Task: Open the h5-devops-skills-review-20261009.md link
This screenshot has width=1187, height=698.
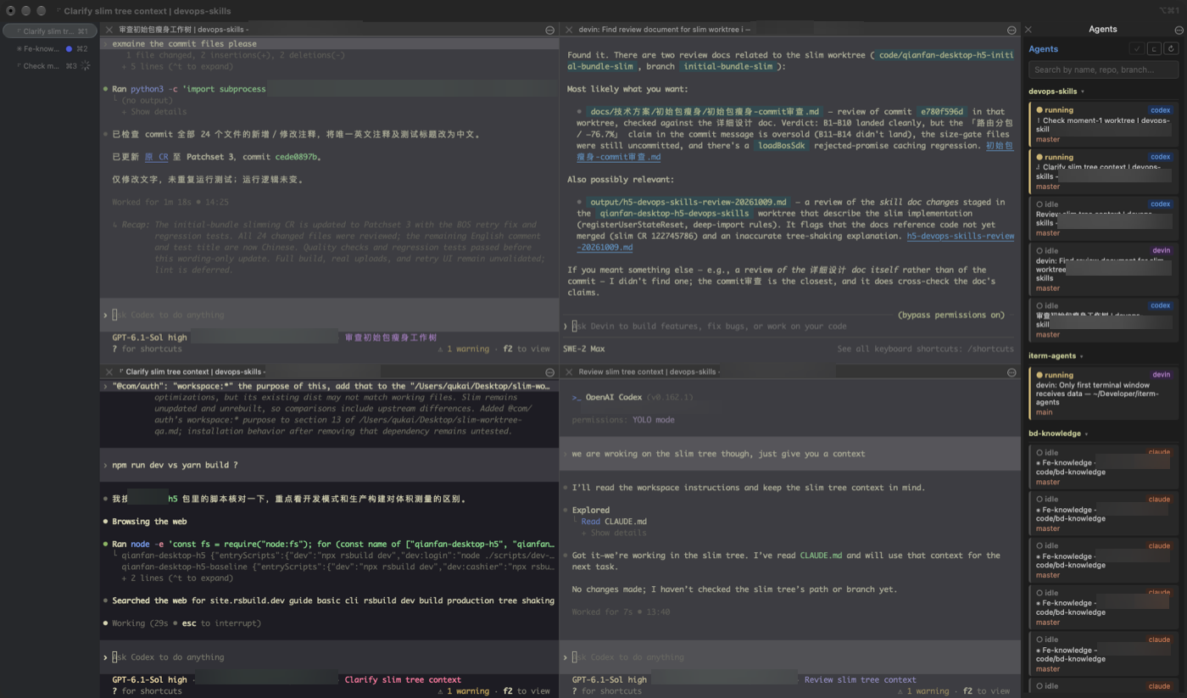Action: tap(795, 242)
